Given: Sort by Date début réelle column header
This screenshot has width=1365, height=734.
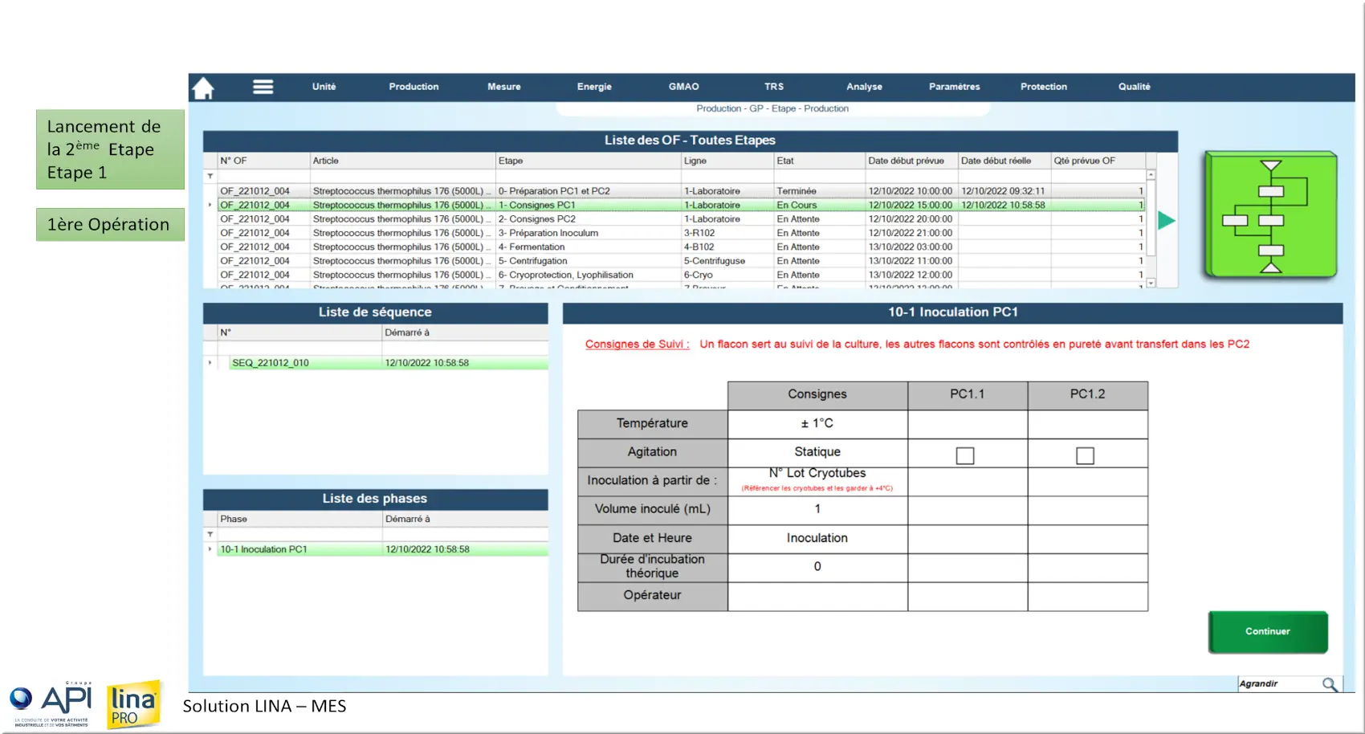Looking at the screenshot, I should [1004, 161].
